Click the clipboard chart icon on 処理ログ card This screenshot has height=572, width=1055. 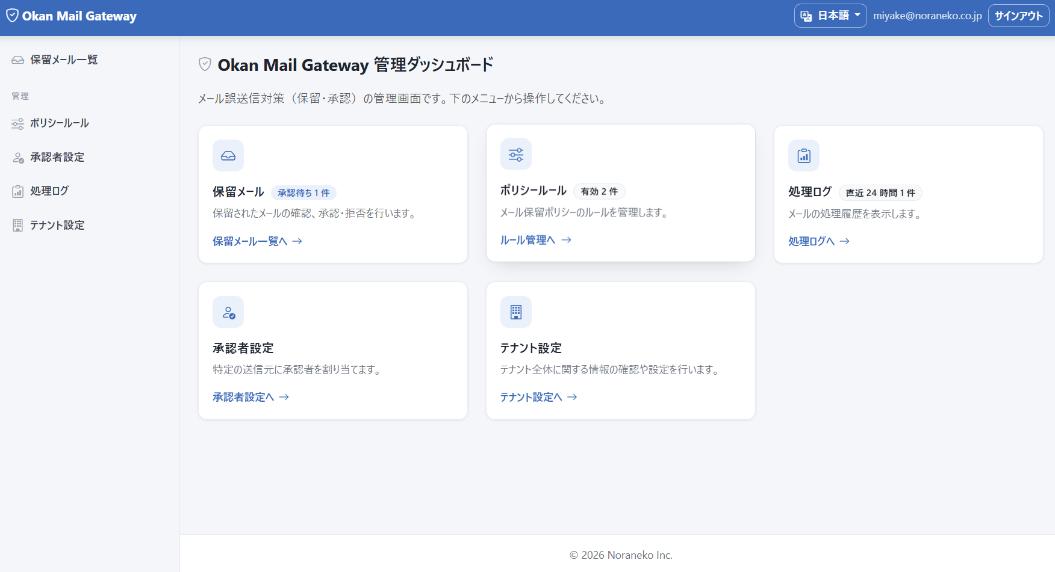(804, 156)
